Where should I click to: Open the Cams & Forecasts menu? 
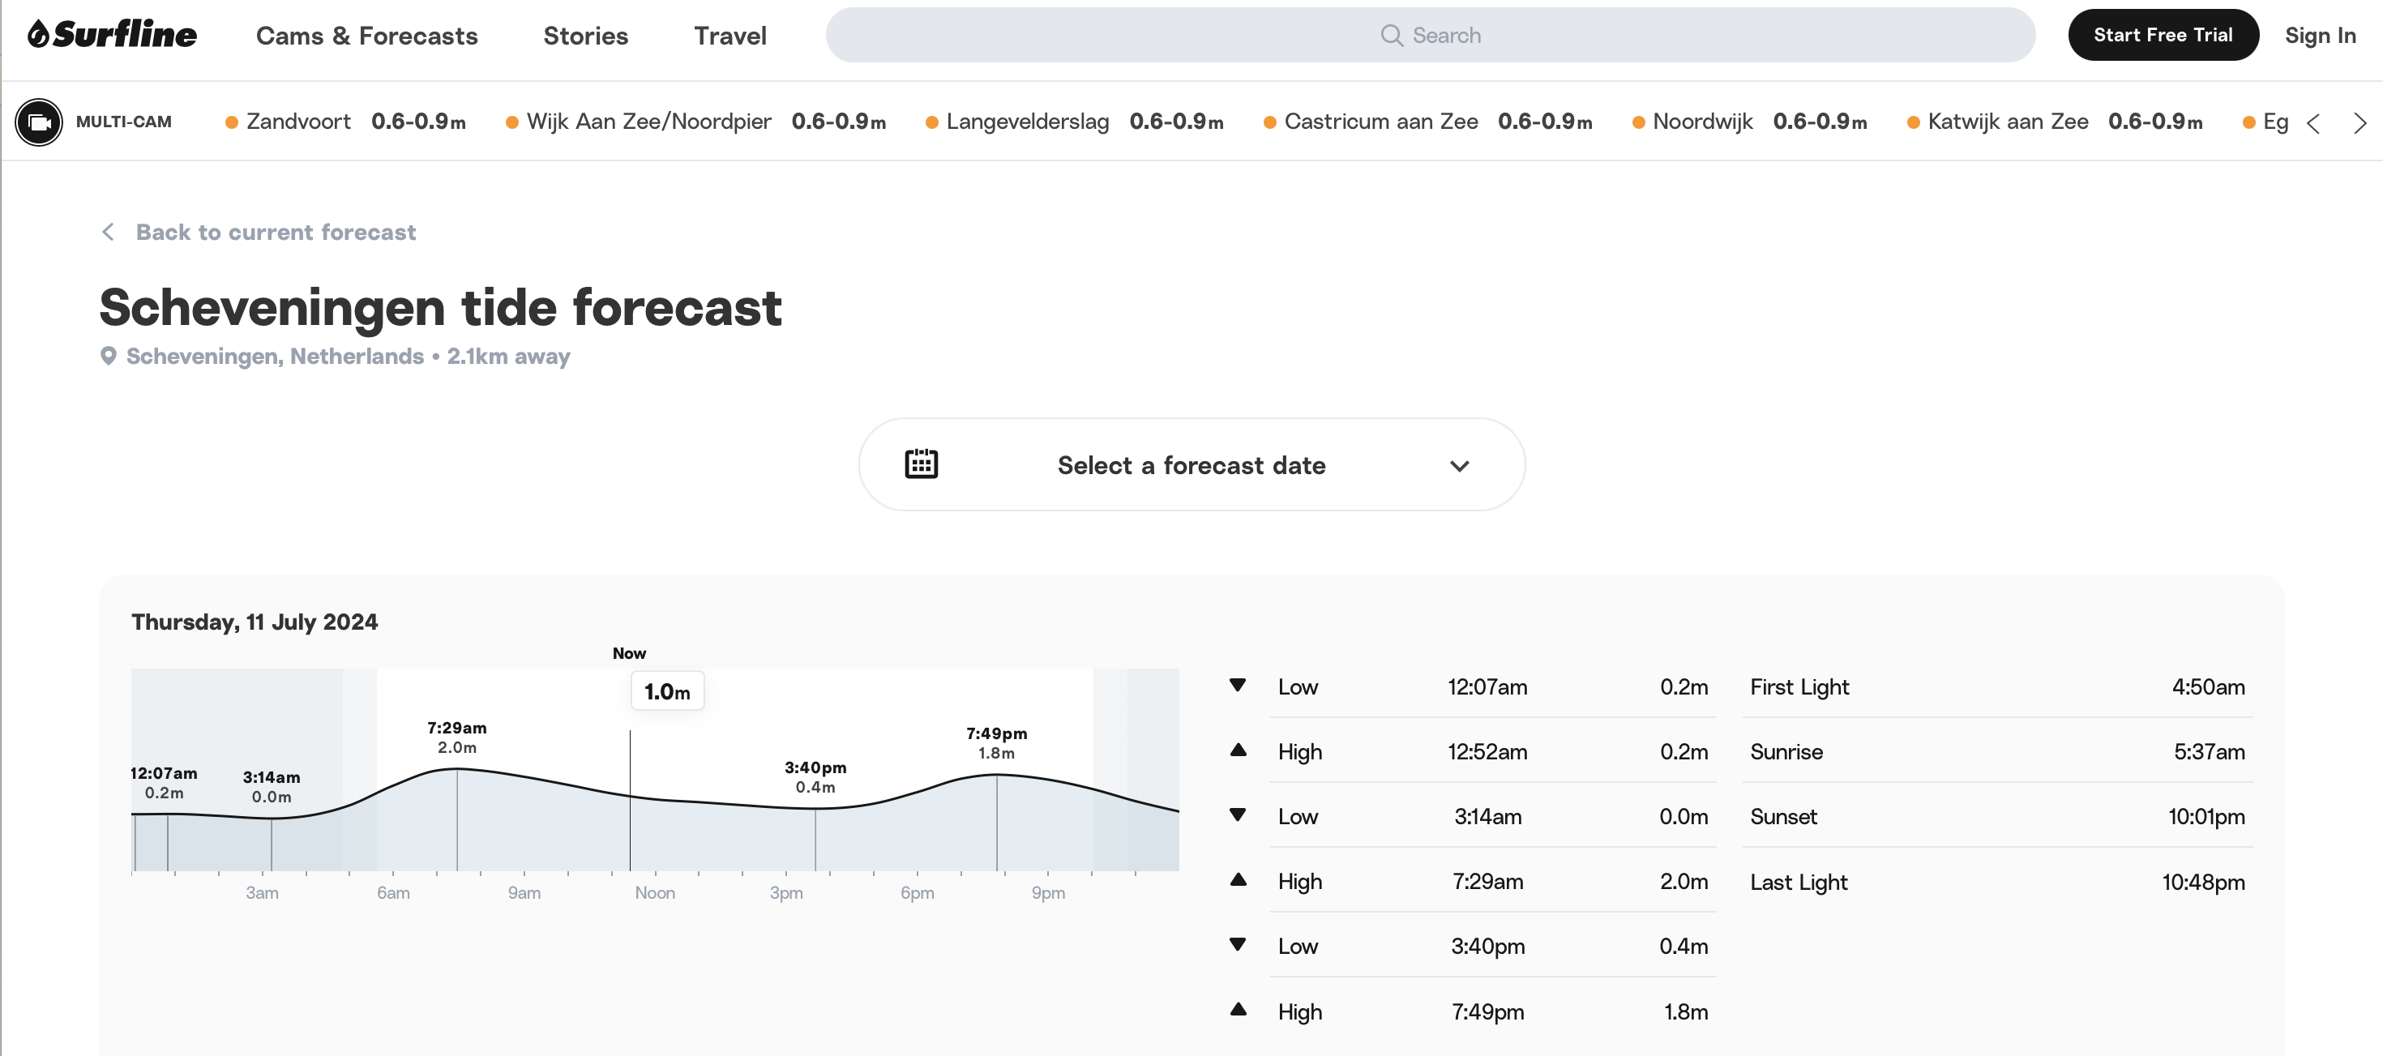click(x=366, y=35)
